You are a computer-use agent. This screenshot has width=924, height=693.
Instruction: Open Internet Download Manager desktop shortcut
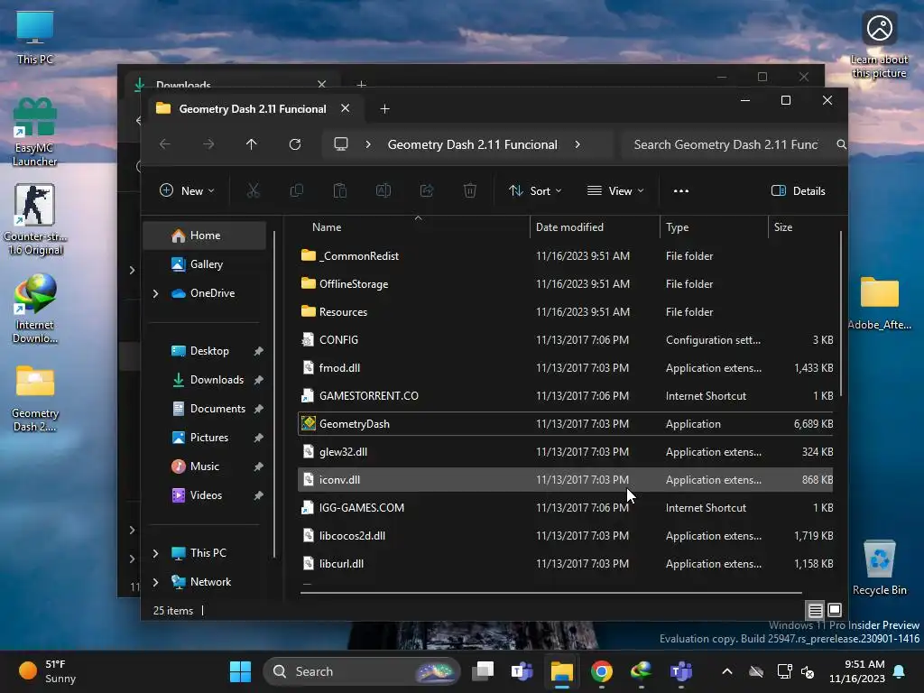coord(35,309)
